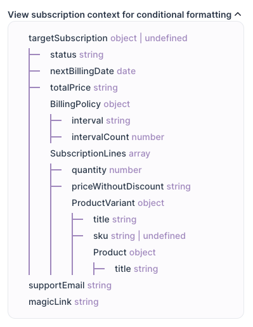This screenshot has width=253, height=327.
Task: Click the Product object node
Action: pos(124,252)
